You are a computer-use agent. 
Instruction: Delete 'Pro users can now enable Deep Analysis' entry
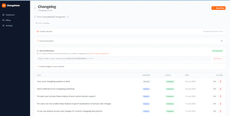pyautogui.click(x=220, y=104)
